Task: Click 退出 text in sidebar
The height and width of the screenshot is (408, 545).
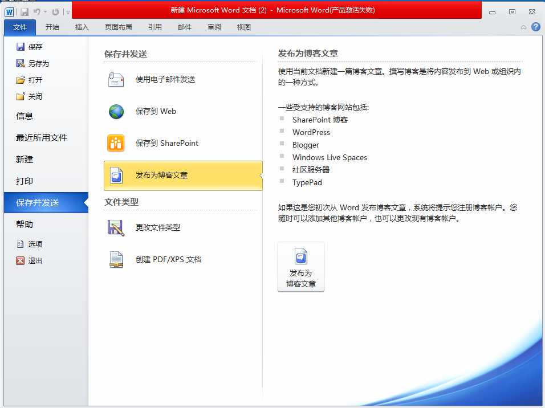Action: tap(35, 260)
